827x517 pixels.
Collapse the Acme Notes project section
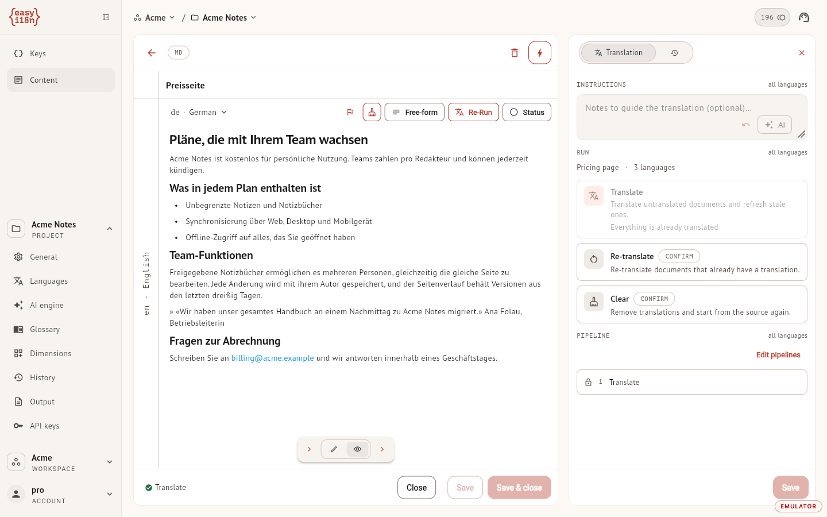tap(110, 229)
